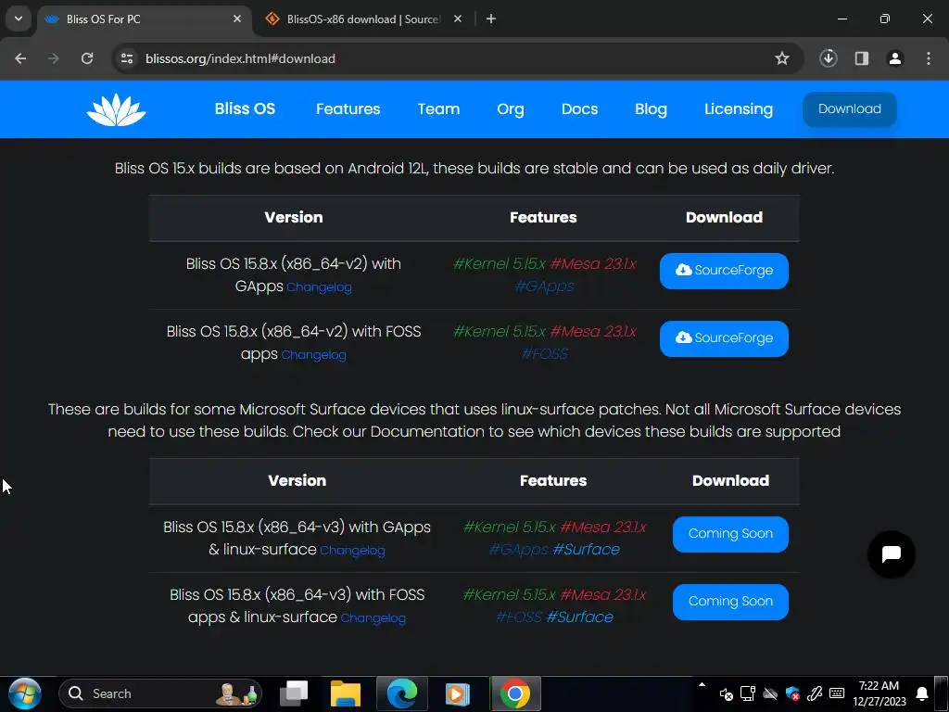
Task: Open Changelog link for x86_64-v2 GApps
Action: [x=319, y=287]
